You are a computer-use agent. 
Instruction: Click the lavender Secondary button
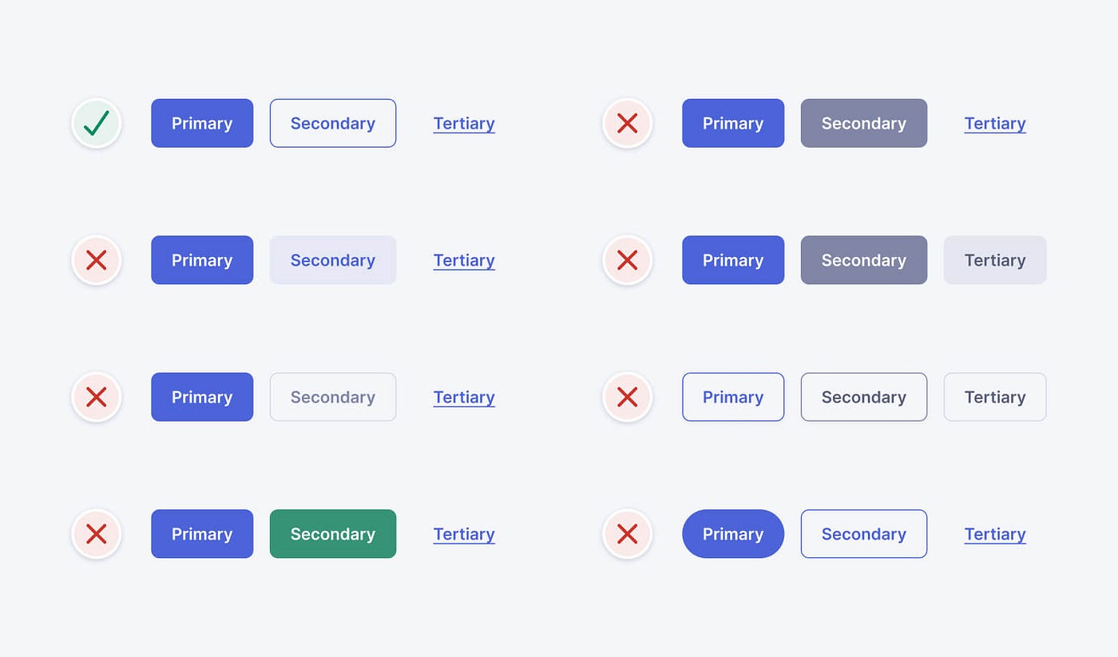click(x=332, y=259)
